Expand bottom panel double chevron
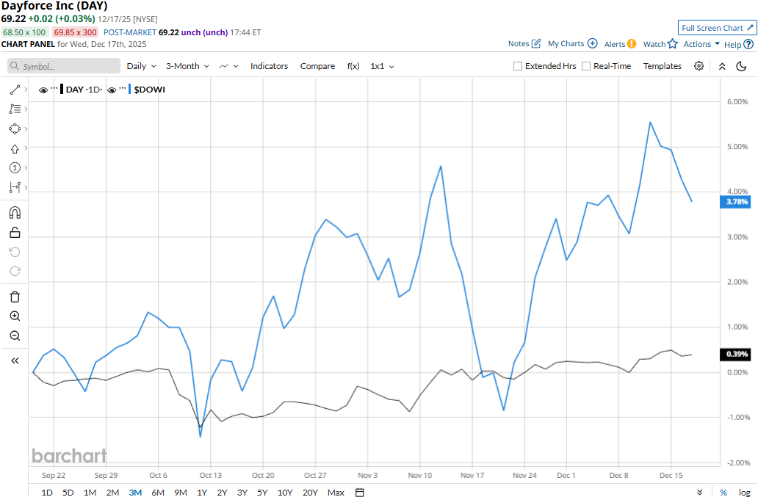 699,492
